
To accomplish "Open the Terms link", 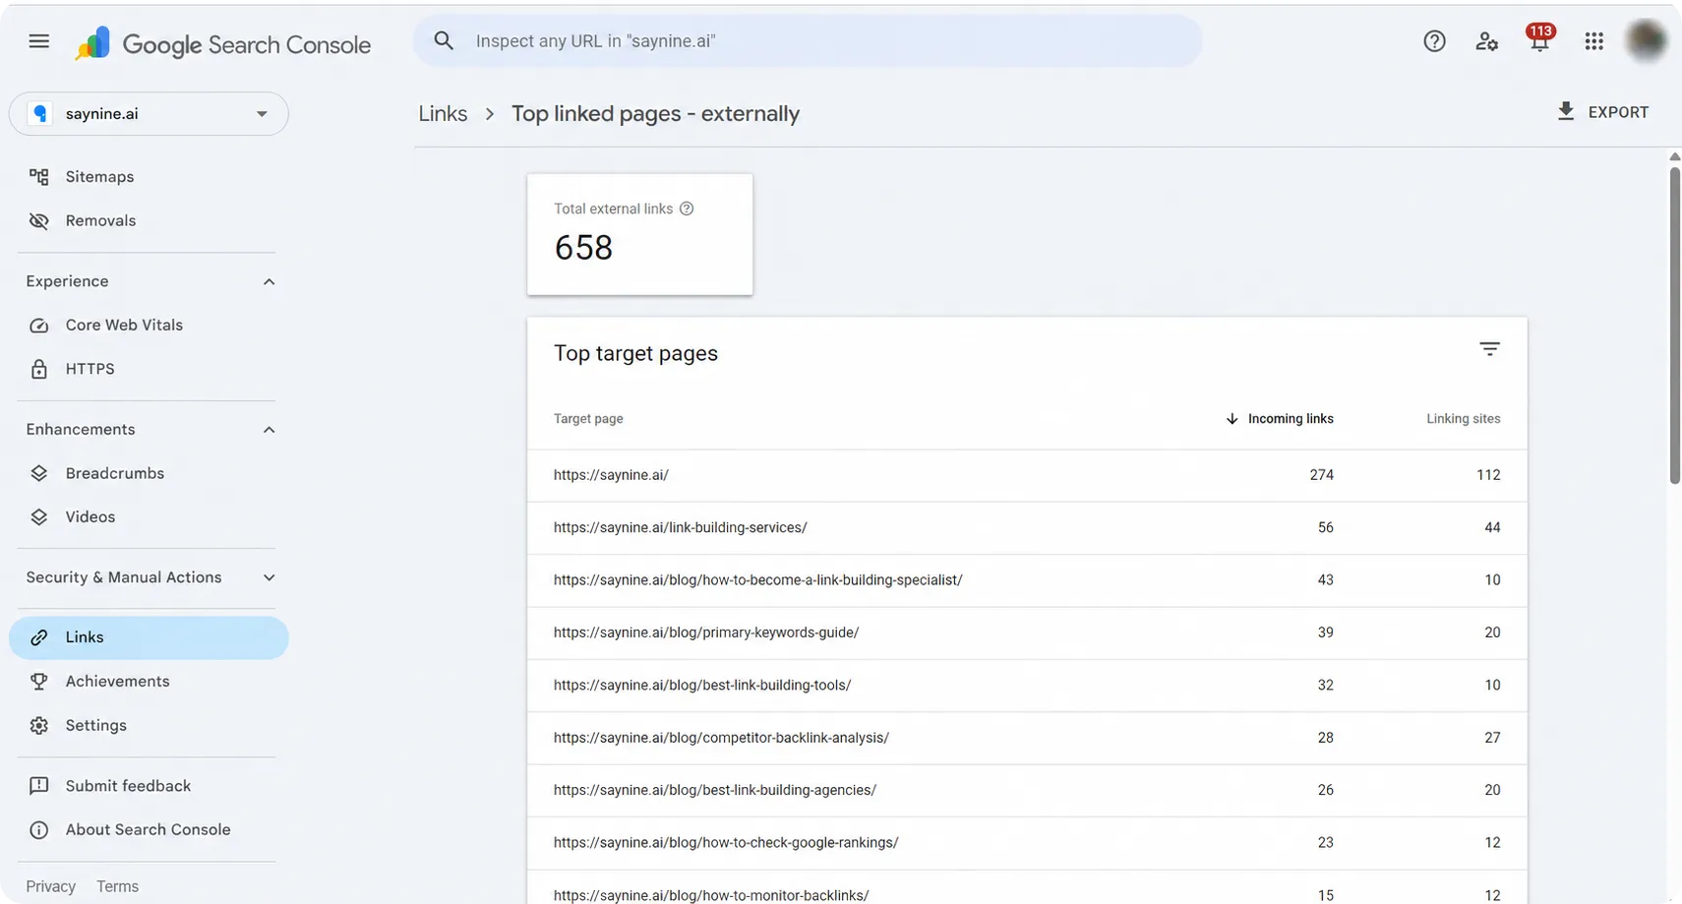I will [117, 886].
